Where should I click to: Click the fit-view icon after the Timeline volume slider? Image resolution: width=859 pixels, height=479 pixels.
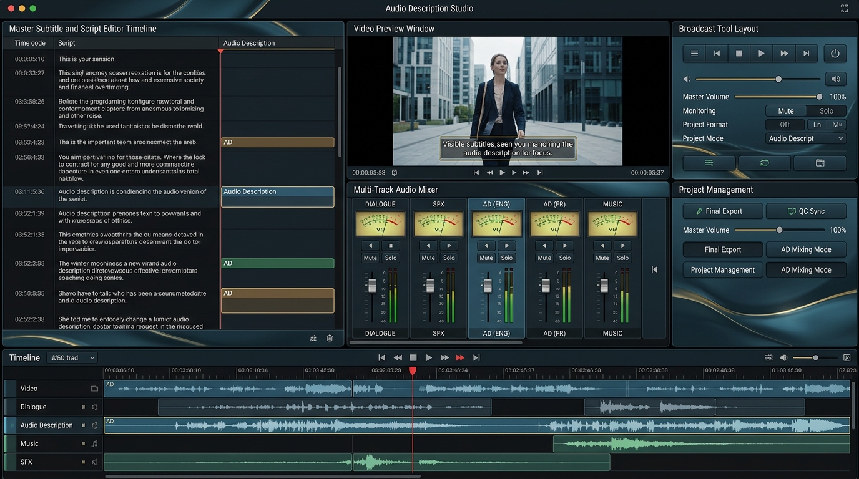tap(847, 358)
